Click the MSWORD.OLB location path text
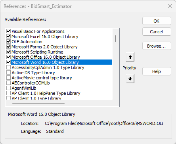Screen dimensions: 176x144 coord(104,123)
